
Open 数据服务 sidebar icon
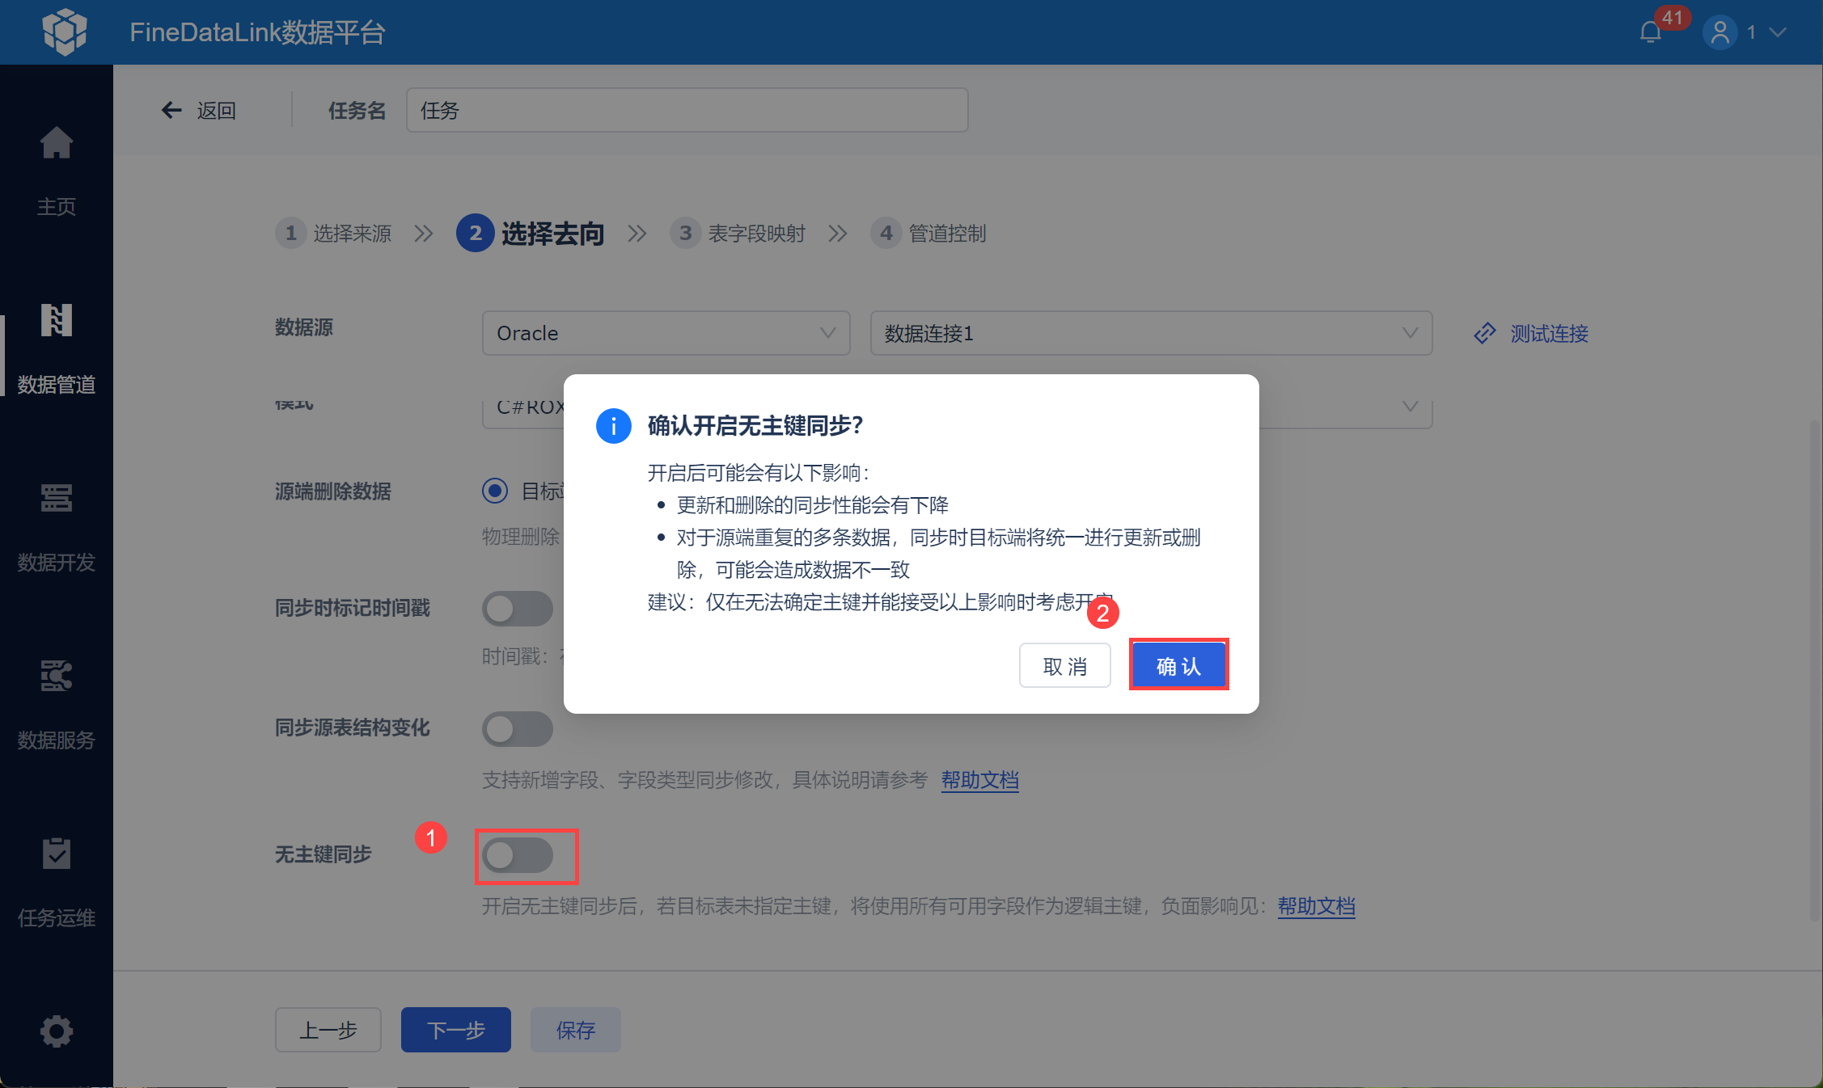point(56,677)
